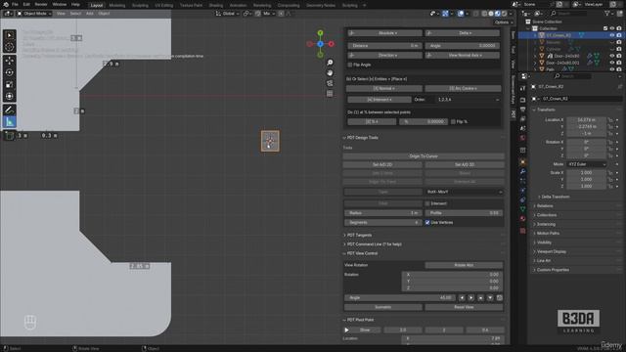The width and height of the screenshot is (626, 352).
Task: Pick the Annotate pencil tool
Action: (9, 110)
